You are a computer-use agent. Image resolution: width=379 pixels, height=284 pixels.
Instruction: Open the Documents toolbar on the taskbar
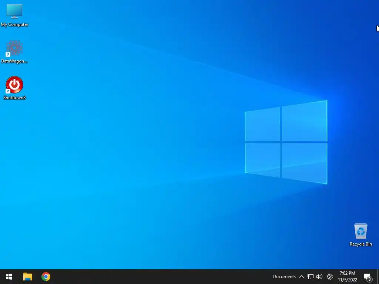click(x=284, y=277)
